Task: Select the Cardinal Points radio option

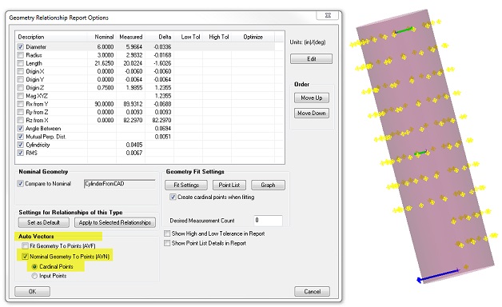Action: tap(34, 266)
